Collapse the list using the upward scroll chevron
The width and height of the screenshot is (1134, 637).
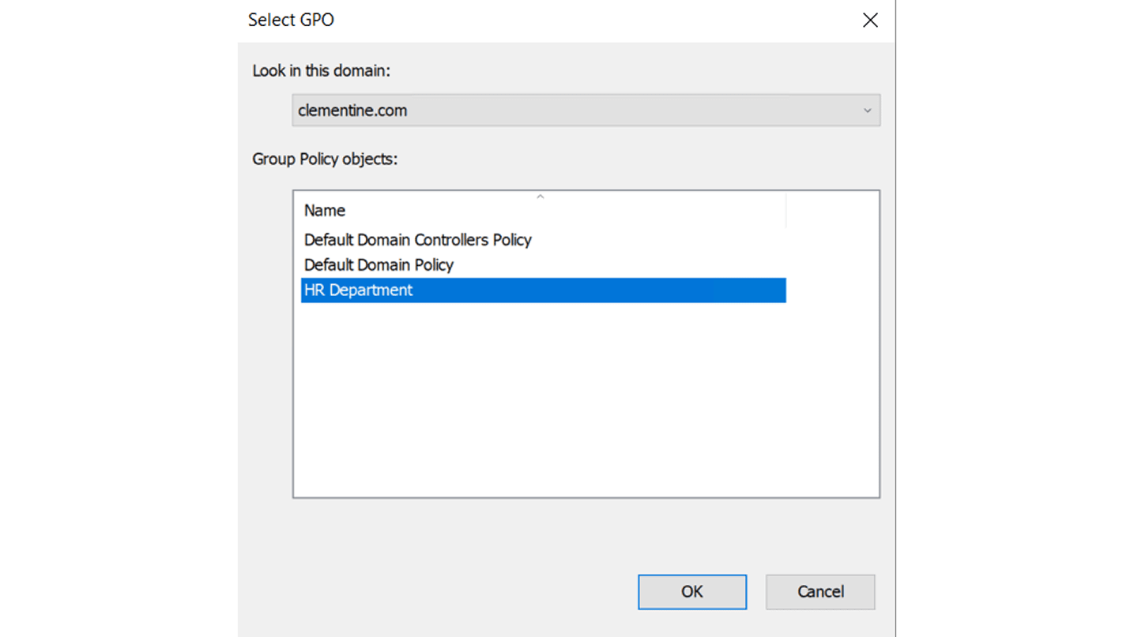click(x=541, y=195)
